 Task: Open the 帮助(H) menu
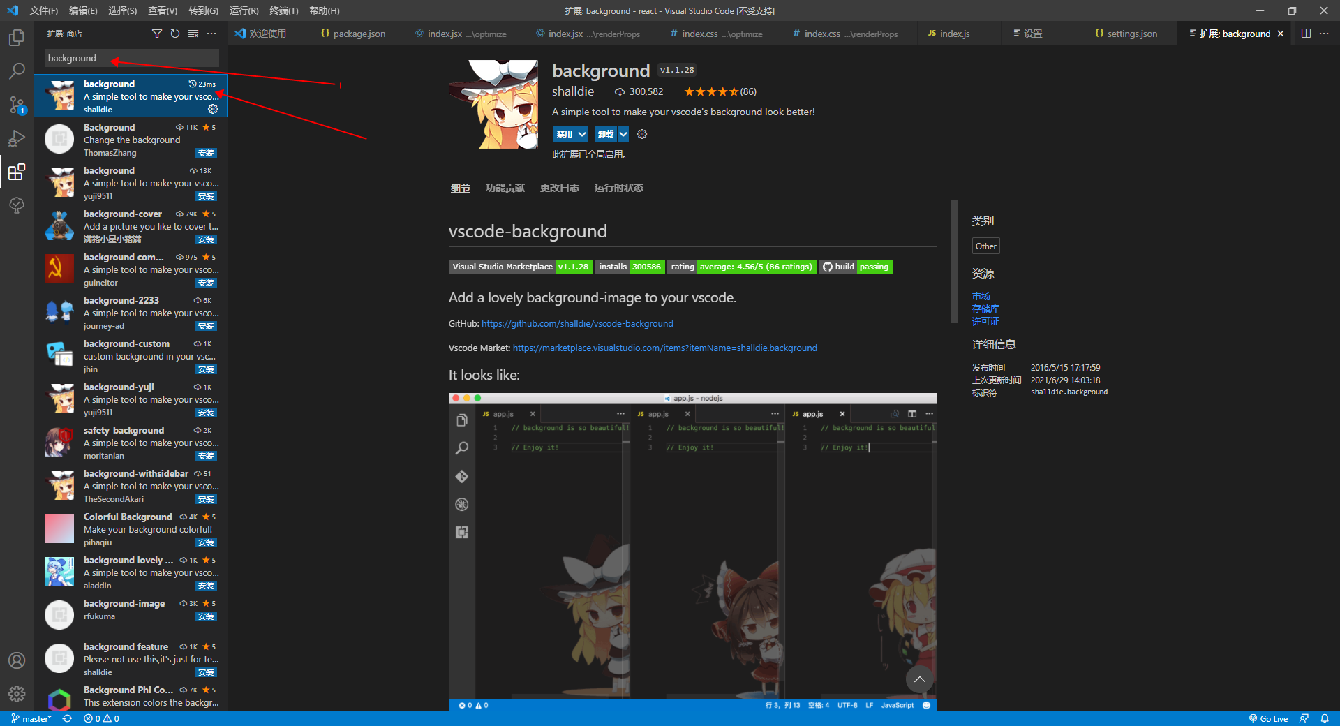[324, 10]
